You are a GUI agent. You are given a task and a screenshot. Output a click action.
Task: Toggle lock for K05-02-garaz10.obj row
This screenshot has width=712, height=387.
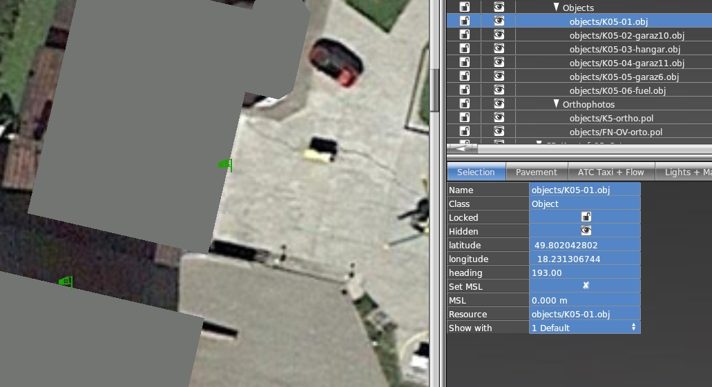(x=465, y=35)
